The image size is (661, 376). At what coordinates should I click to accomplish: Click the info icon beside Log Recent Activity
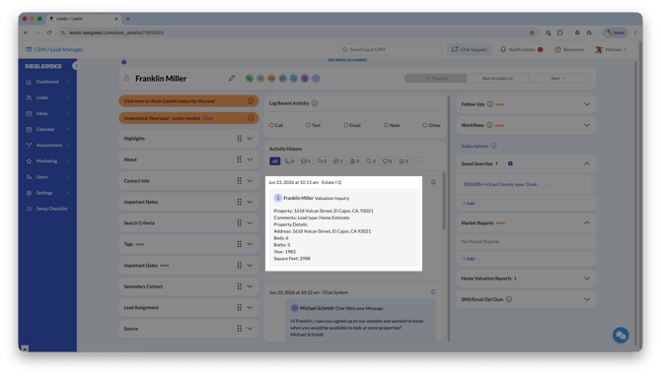point(315,103)
